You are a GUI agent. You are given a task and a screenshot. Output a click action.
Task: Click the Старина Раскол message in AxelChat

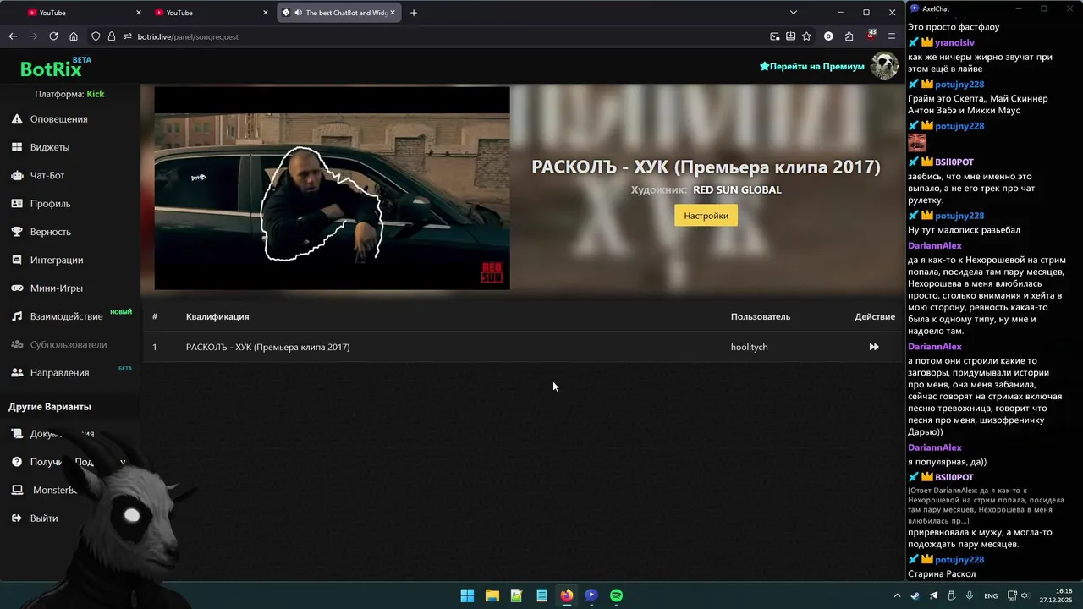[942, 574]
